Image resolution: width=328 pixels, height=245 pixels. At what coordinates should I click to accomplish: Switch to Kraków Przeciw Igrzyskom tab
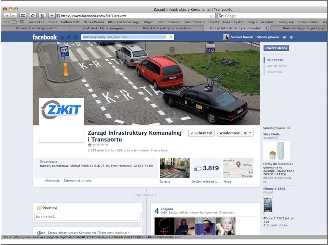point(37,28)
